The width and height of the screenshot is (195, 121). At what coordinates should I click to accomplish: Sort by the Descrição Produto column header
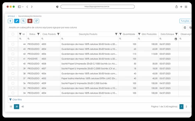coord(88,34)
